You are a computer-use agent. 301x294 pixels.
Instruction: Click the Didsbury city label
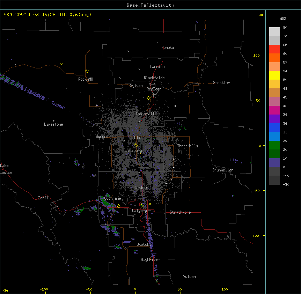click(134, 150)
